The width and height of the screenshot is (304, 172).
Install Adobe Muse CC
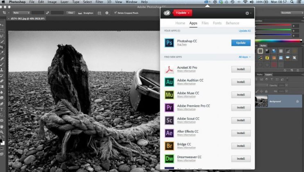click(x=241, y=95)
